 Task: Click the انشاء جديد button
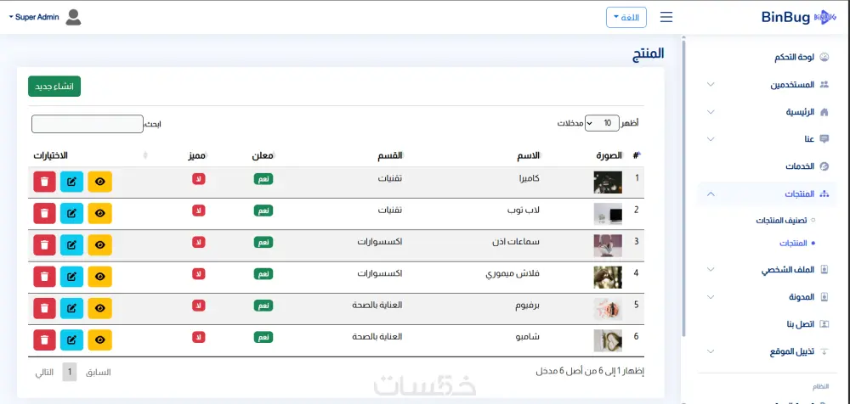click(54, 87)
